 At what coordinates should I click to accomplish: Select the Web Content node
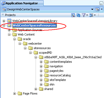26,34
